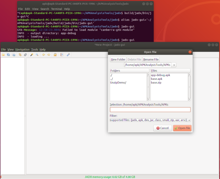Click the class search magnifier icon

[37, 55]
